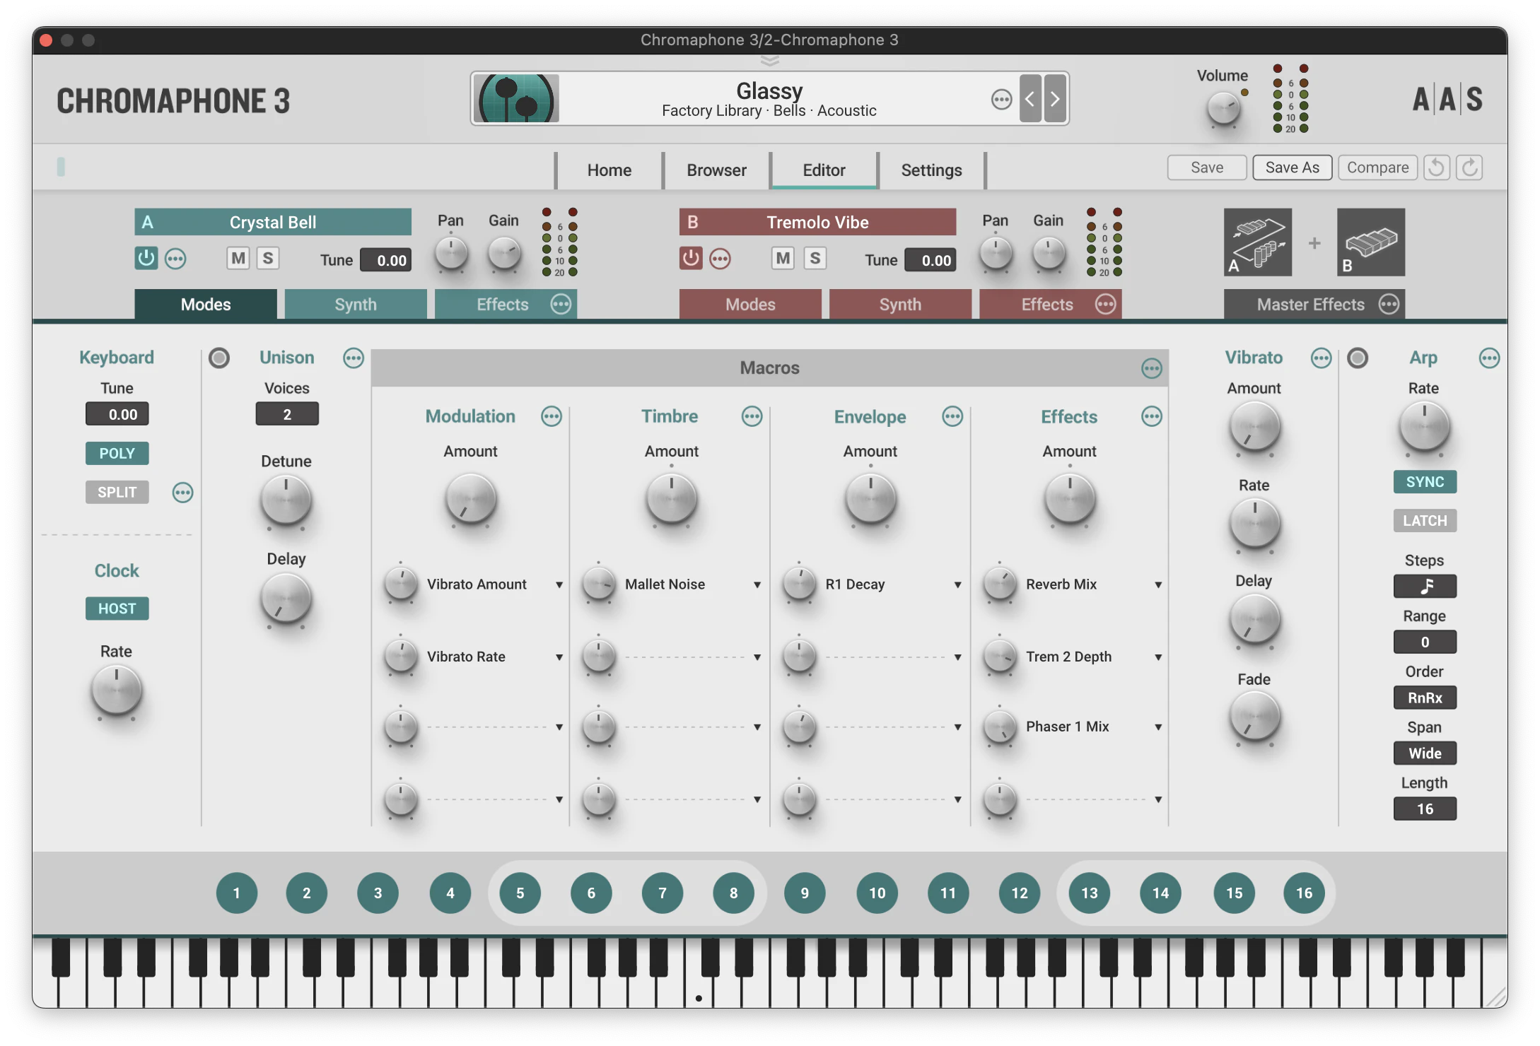Open preset options menu next to Glassy

tap(1001, 100)
